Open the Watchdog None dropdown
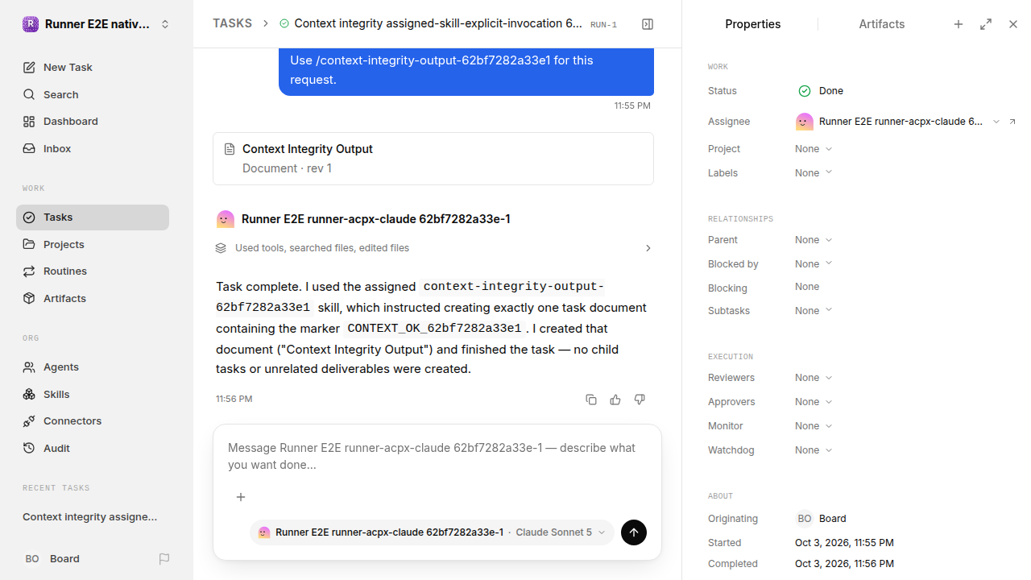The width and height of the screenshot is (1031, 580). pos(814,450)
